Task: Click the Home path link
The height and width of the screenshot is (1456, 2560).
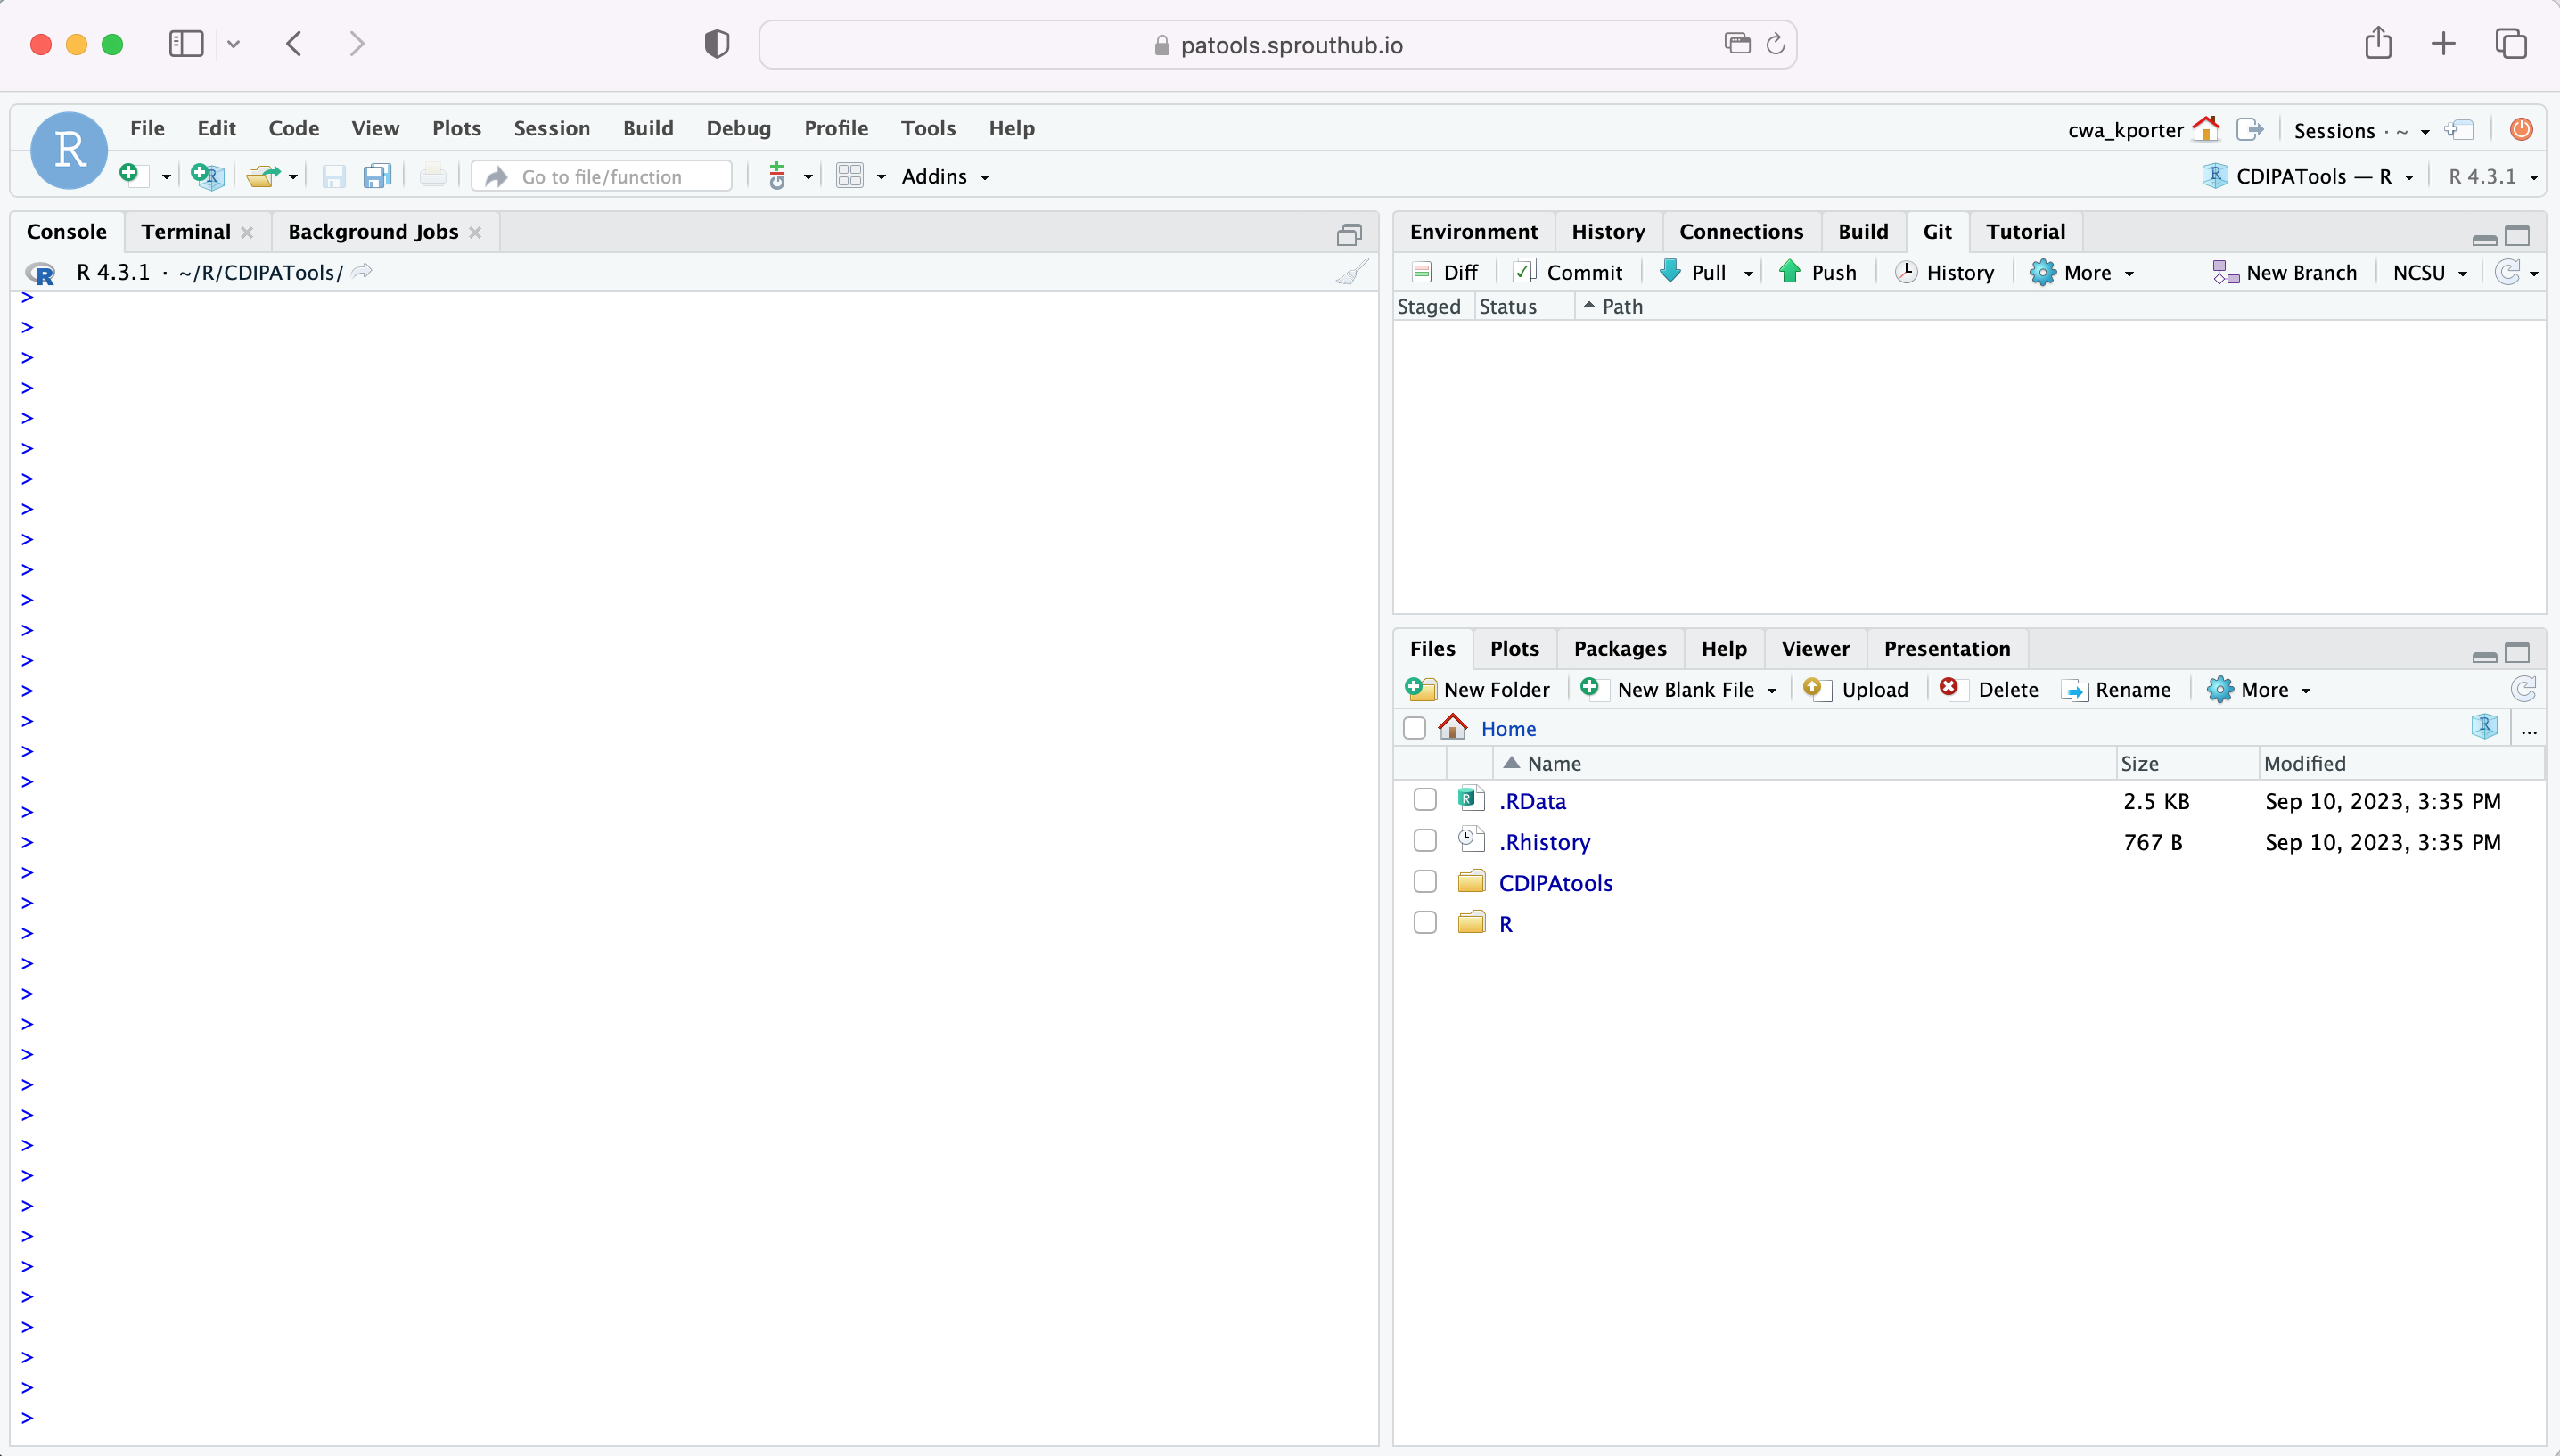Action: [x=1508, y=728]
